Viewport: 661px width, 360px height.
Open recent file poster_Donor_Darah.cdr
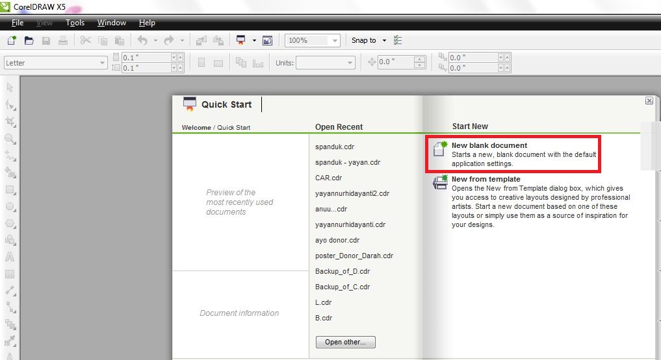(x=354, y=256)
